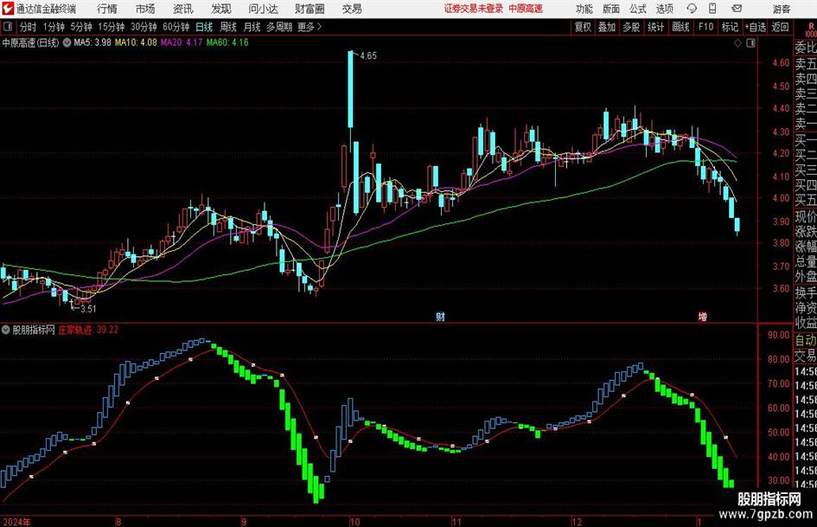This screenshot has height=527, width=817.
Task: Expand the 更多 period options
Action: (310, 27)
